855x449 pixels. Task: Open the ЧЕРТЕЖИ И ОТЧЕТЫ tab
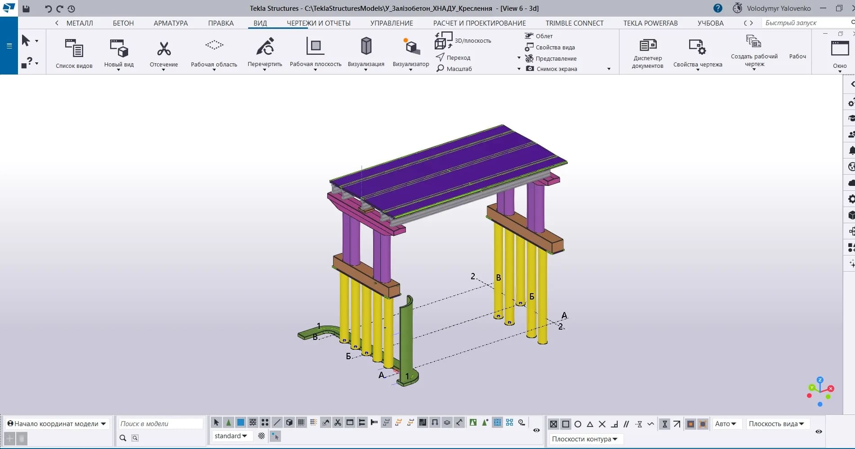318,23
